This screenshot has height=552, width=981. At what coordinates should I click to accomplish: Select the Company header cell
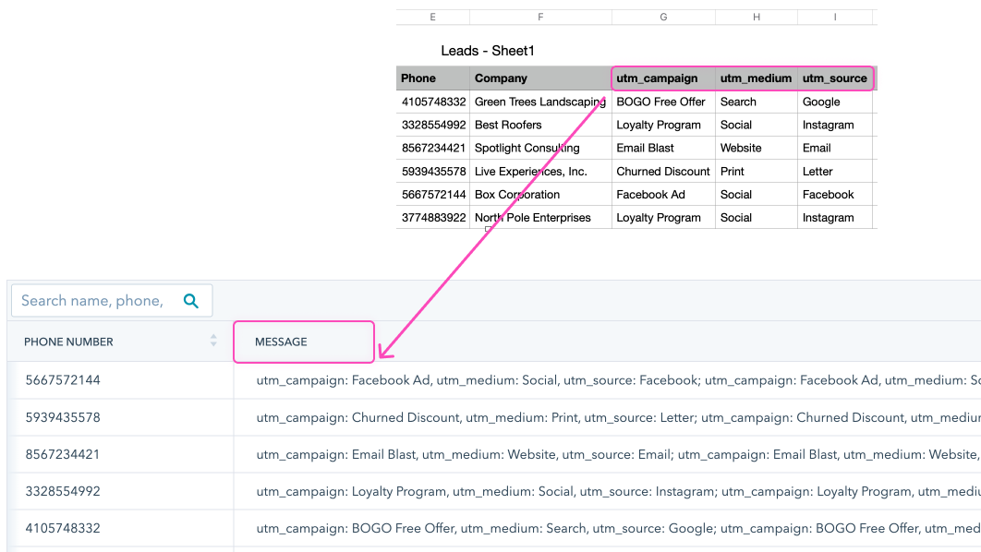(x=502, y=78)
